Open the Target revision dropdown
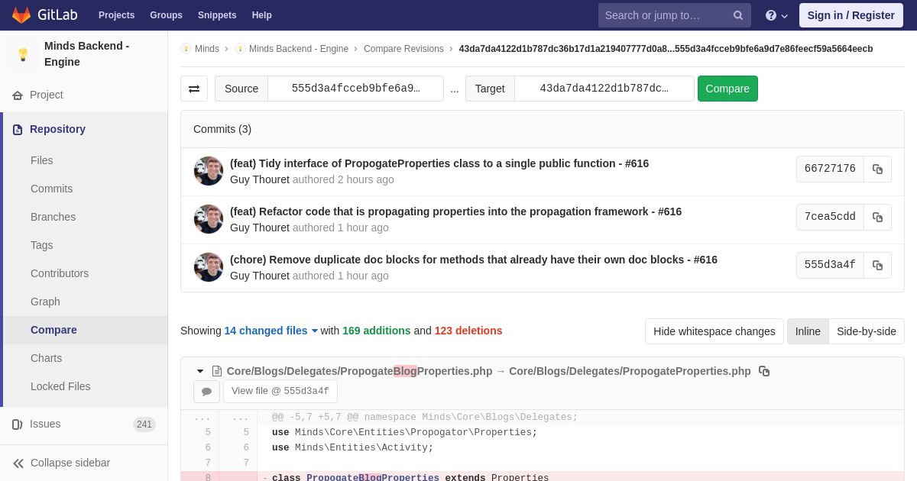 604,89
